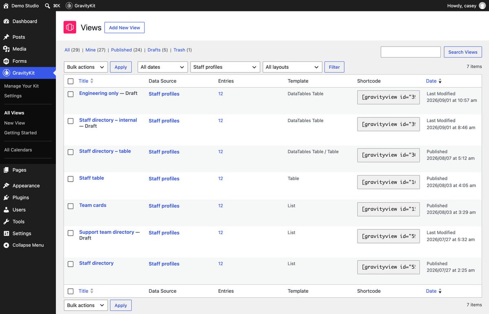Click the Users person icon
This screenshot has width=489, height=314.
(x=6, y=210)
